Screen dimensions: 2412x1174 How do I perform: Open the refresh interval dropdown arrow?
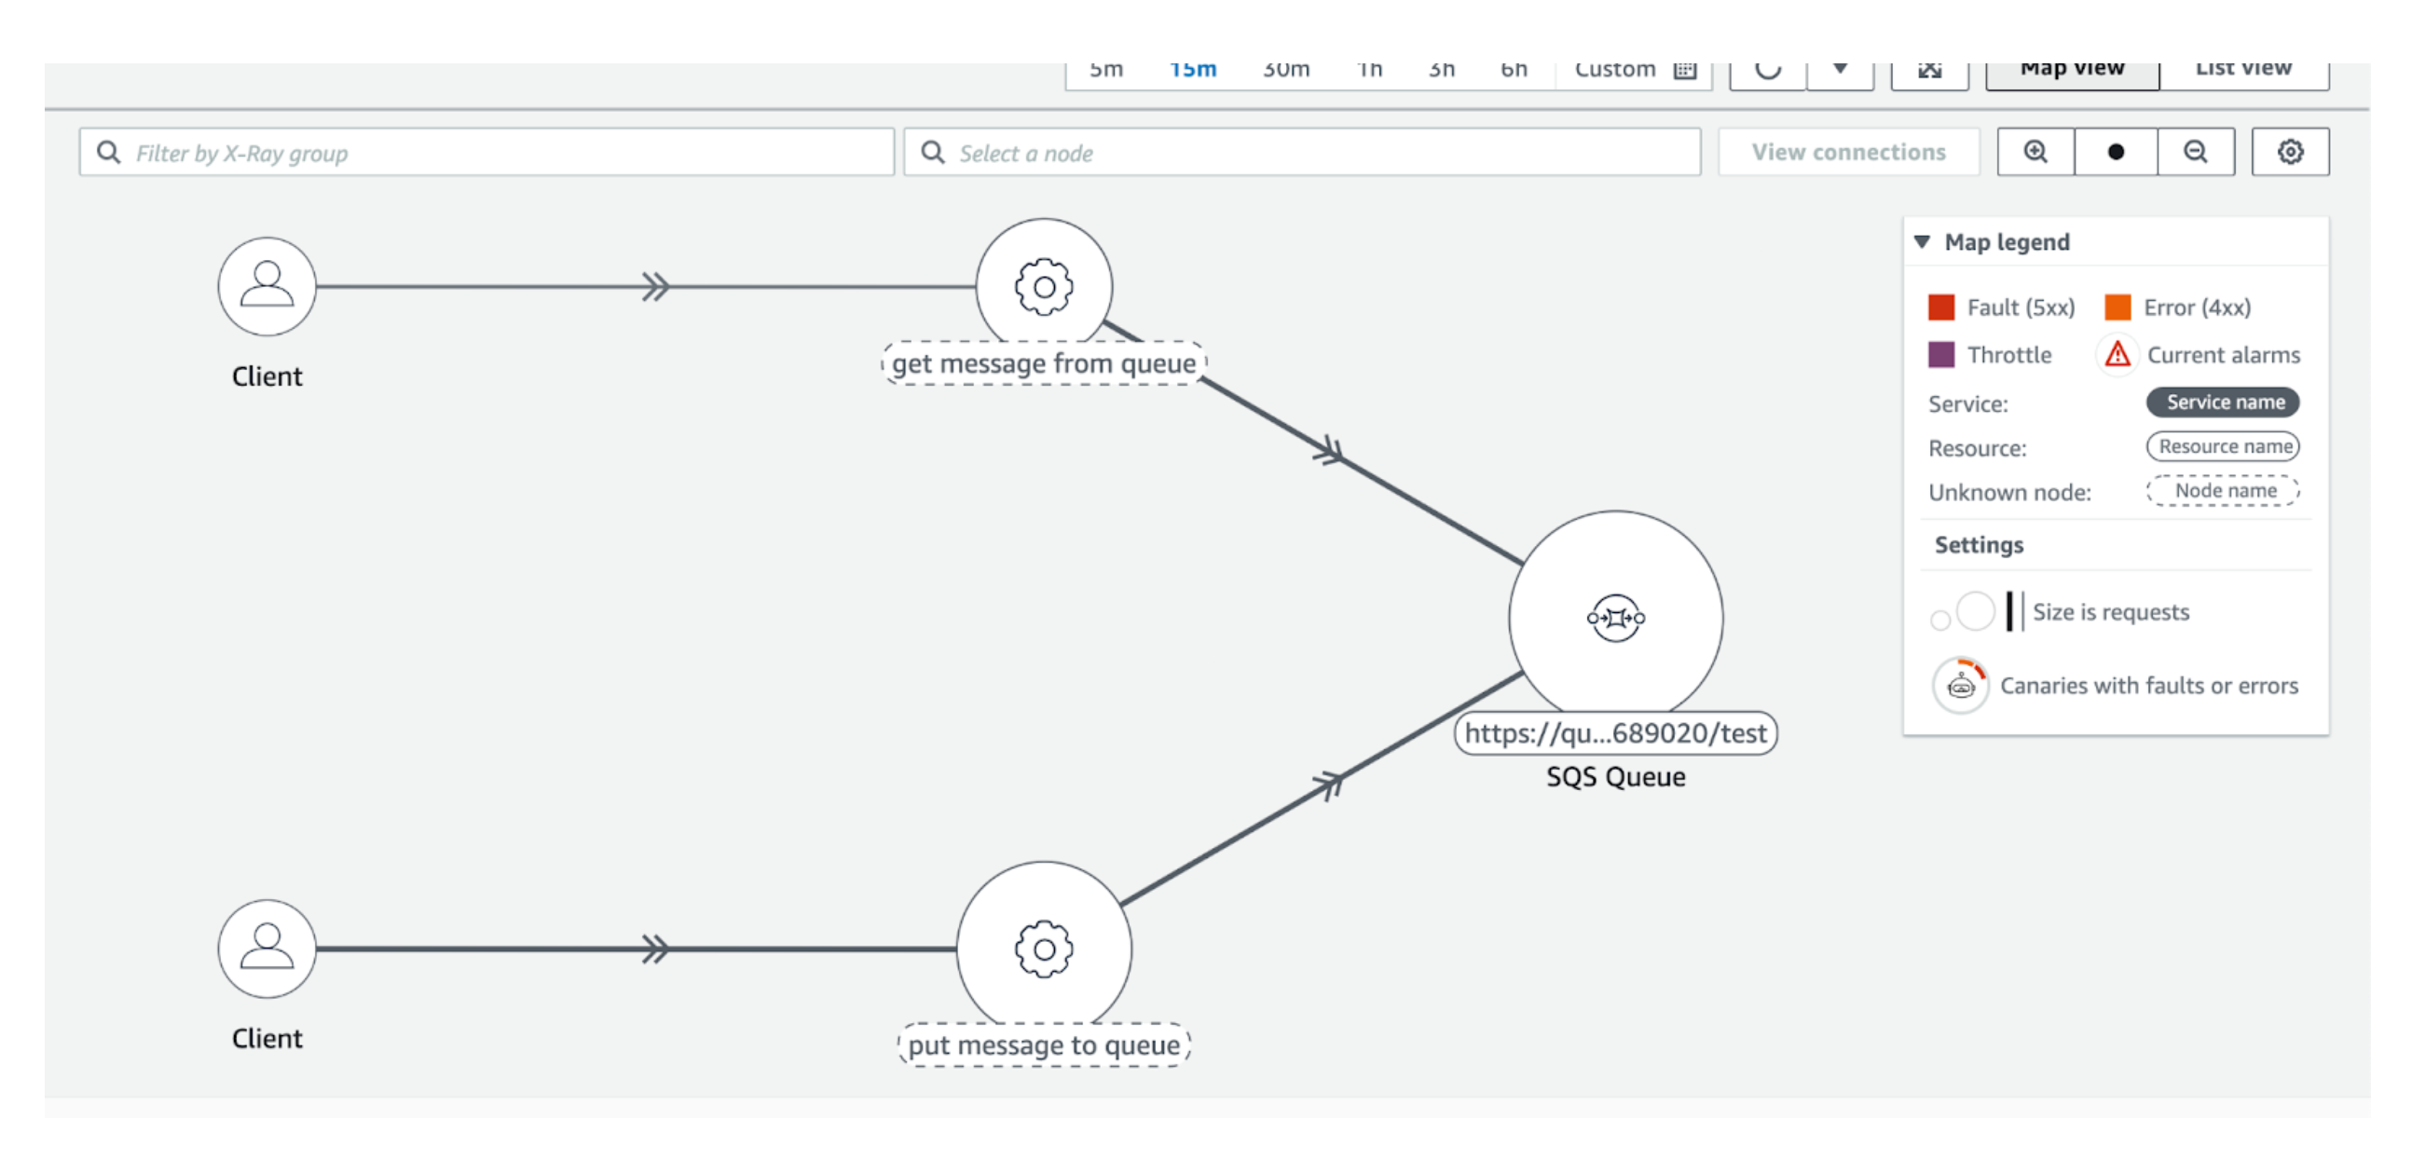pyautogui.click(x=1839, y=71)
